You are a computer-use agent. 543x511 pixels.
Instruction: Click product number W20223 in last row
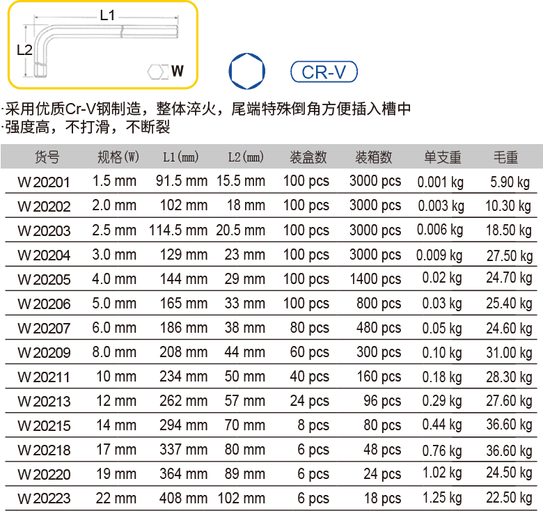(x=44, y=498)
